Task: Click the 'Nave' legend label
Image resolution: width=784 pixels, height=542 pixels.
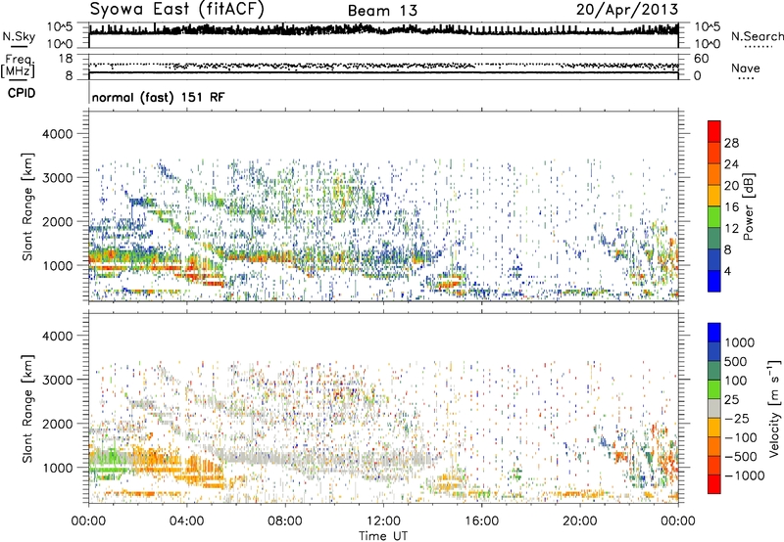Action: point(746,68)
